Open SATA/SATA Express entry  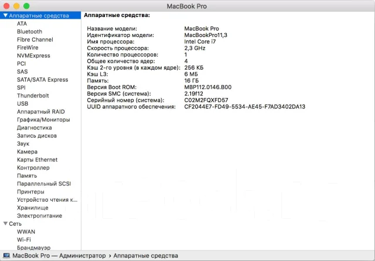pos(43,80)
